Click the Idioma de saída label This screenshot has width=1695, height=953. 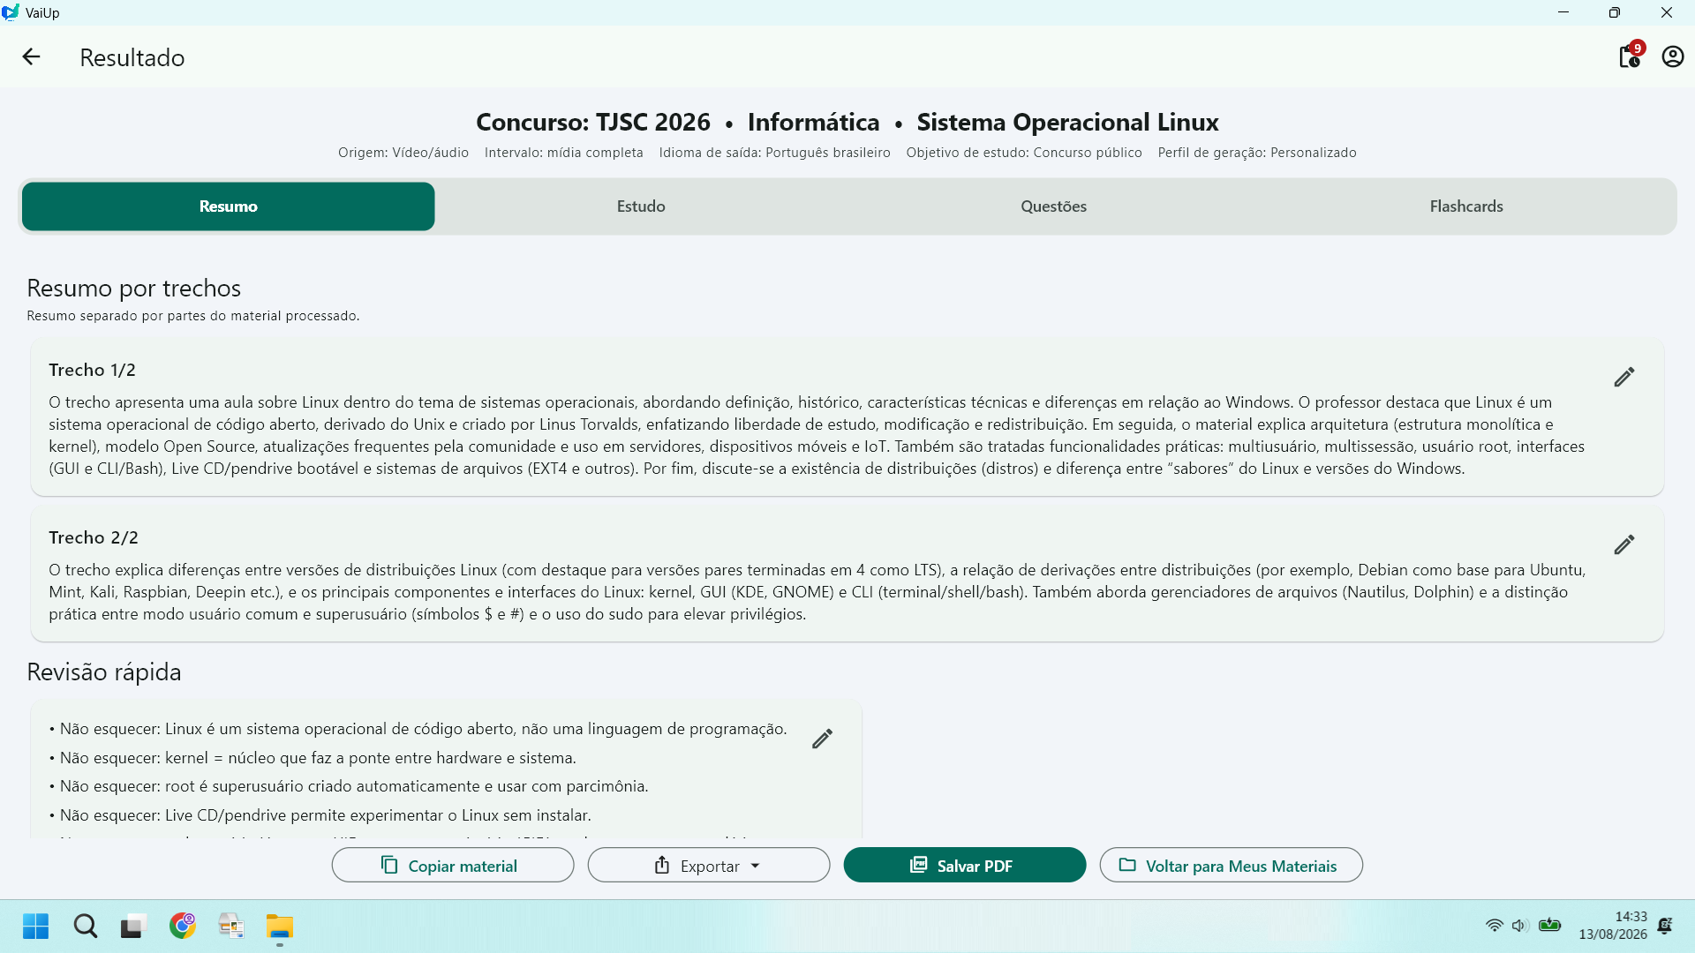tap(774, 153)
